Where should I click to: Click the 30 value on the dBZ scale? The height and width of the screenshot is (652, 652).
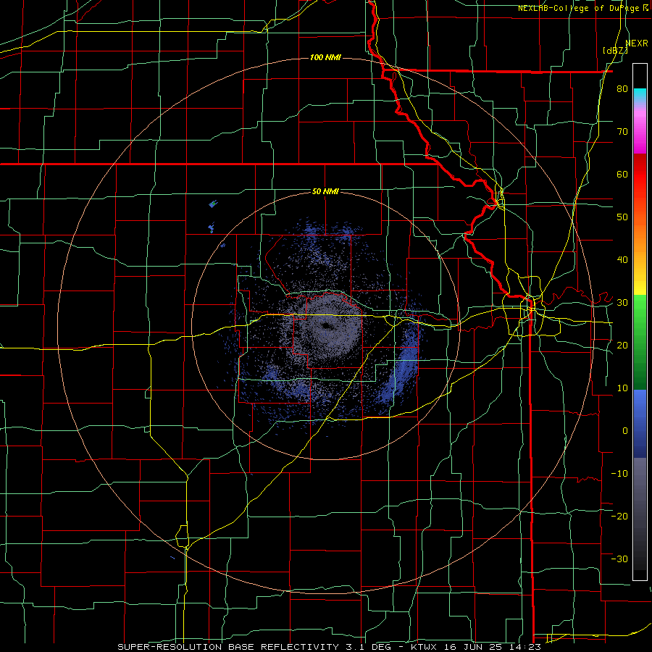(622, 303)
